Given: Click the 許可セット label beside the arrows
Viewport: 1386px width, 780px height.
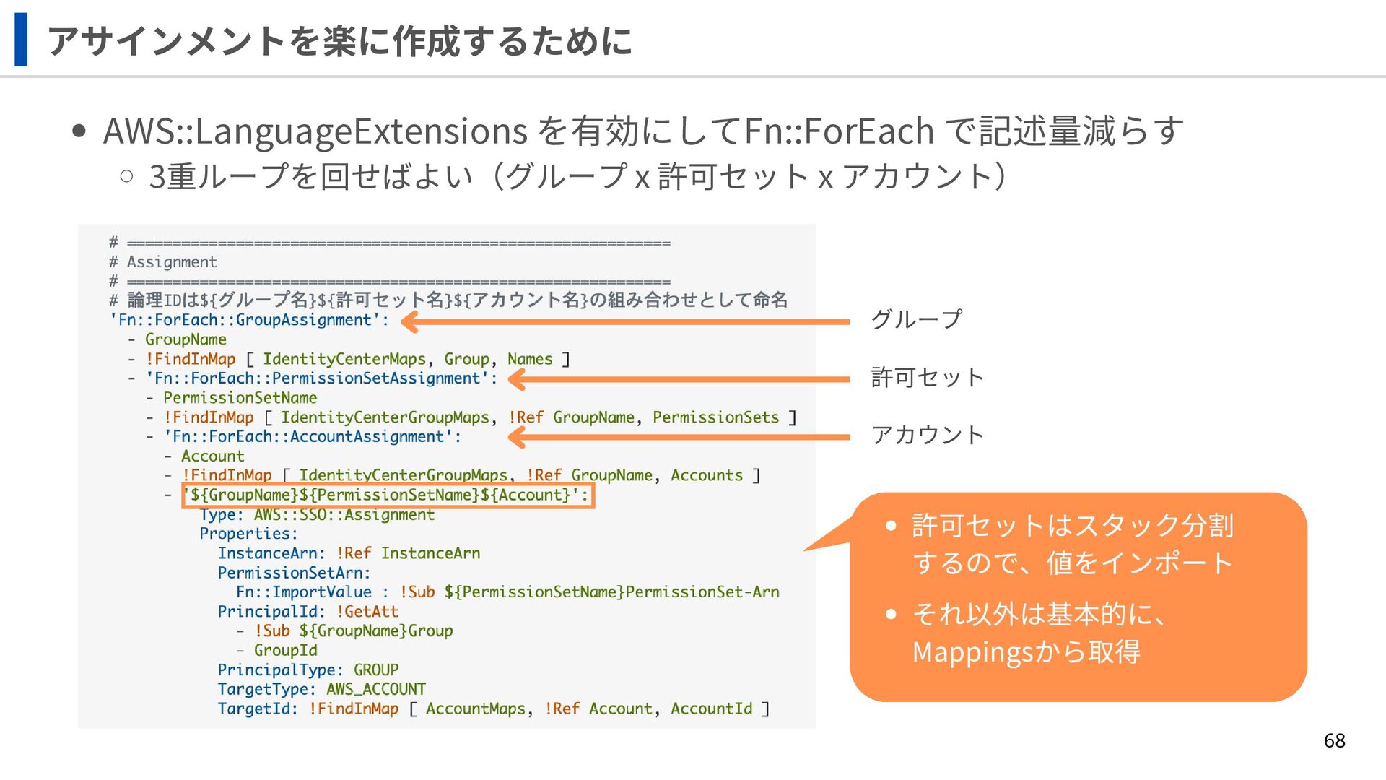Looking at the screenshot, I should tap(927, 377).
